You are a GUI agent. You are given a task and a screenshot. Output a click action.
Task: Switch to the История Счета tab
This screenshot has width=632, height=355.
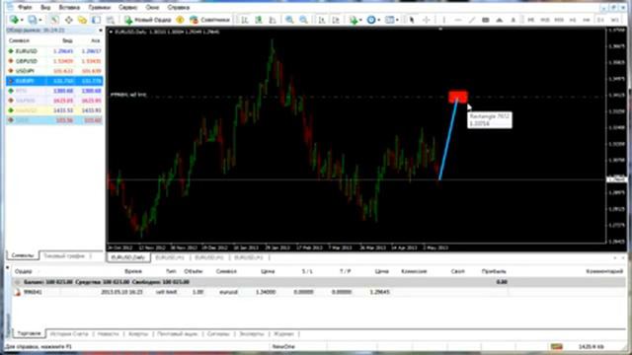[x=69, y=334]
